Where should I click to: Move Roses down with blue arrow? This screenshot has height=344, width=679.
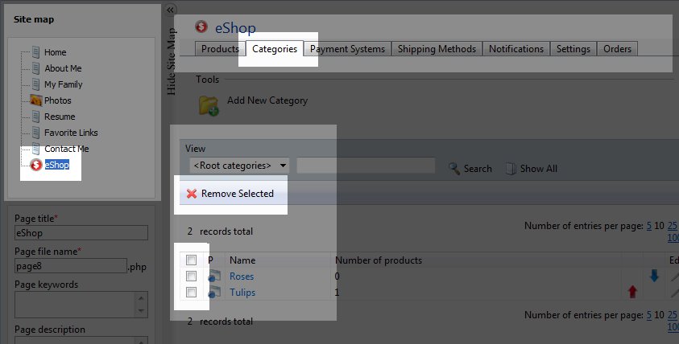(654, 276)
